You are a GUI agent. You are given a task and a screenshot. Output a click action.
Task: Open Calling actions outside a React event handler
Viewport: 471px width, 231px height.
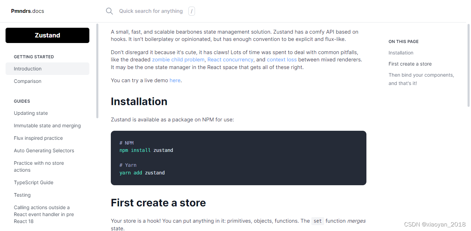[44, 214]
